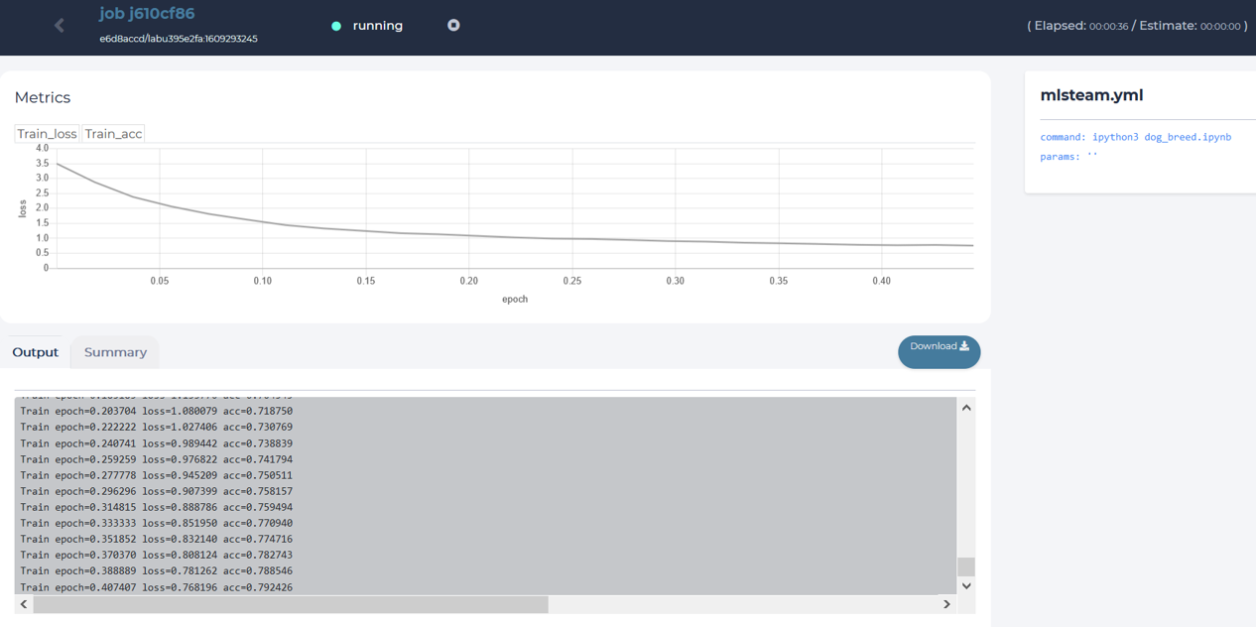Click the horizontal scrollbar thumb under log
The height and width of the screenshot is (627, 1256).
(x=291, y=604)
